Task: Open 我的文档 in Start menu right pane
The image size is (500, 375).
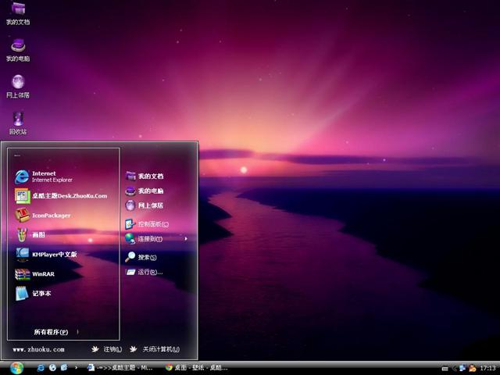Action: [148, 177]
